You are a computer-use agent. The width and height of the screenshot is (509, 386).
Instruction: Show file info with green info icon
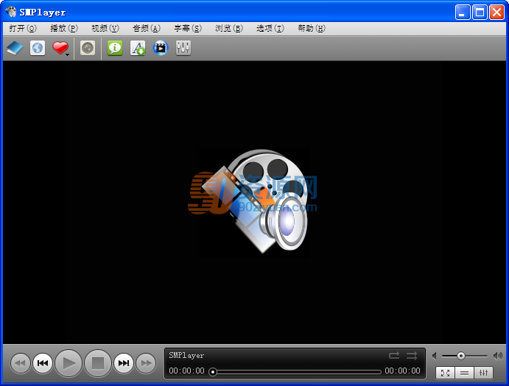(x=115, y=48)
